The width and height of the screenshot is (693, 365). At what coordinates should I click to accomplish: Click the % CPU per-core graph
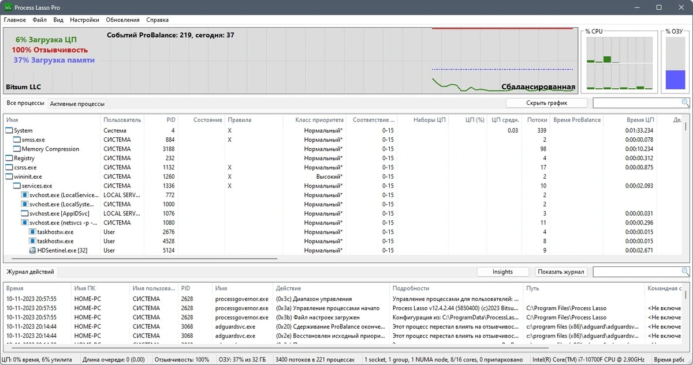(620, 63)
